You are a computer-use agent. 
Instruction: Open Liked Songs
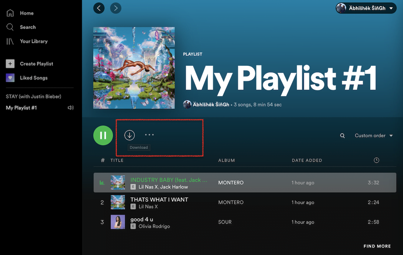(34, 78)
